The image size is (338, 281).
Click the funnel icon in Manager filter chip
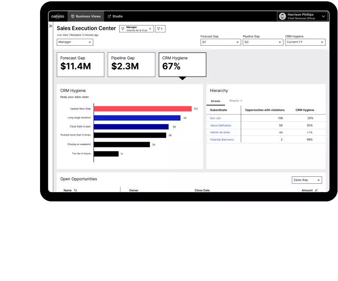click(x=123, y=29)
